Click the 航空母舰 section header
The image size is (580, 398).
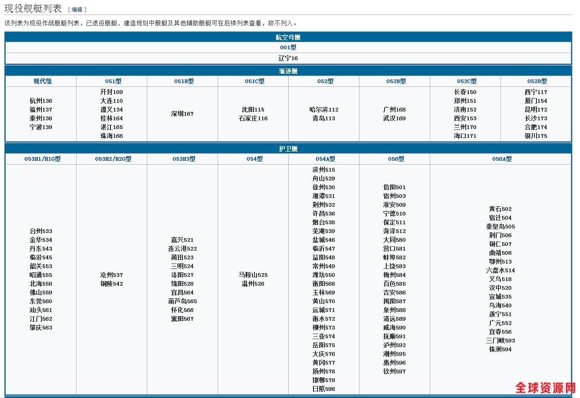coord(288,38)
